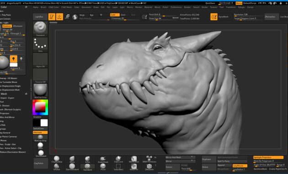
Task: Activate the Draw mode button
Action: (59, 17)
